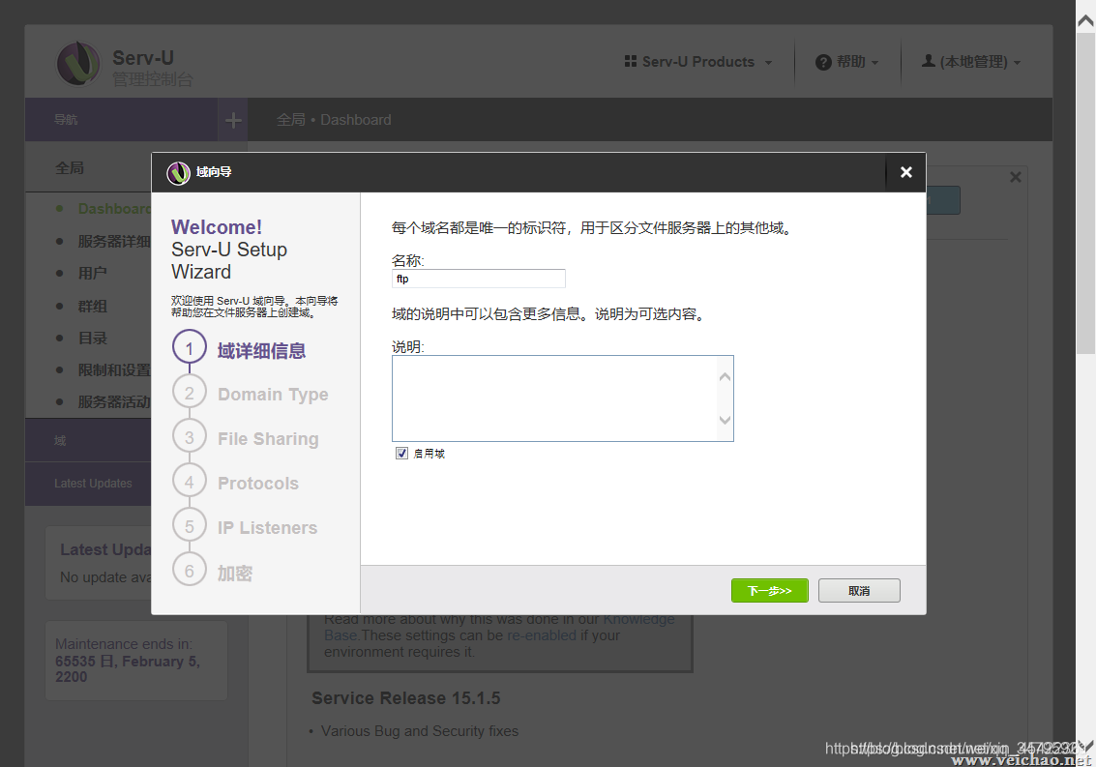Click the IP Listeners step label
Viewport: 1096px width, 767px height.
(267, 528)
